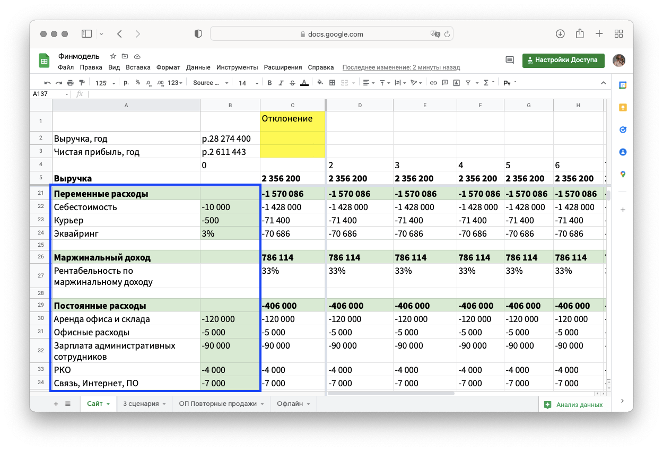The width and height of the screenshot is (663, 451).
Task: Print the spreadsheet with the printer icon
Action: (x=70, y=83)
